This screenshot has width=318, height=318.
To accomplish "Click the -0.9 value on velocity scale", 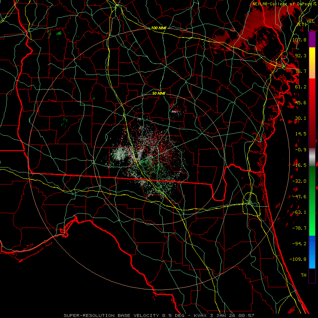I will tap(301, 150).
